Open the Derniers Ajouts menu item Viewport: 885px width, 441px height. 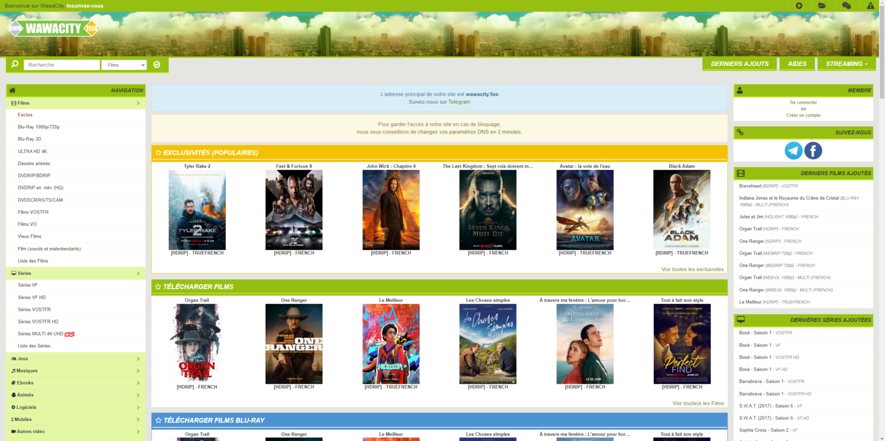pos(739,64)
